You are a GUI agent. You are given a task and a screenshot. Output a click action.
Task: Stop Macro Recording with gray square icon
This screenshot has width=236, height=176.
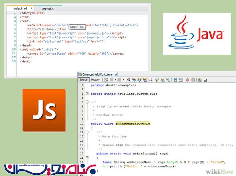coord(193,80)
